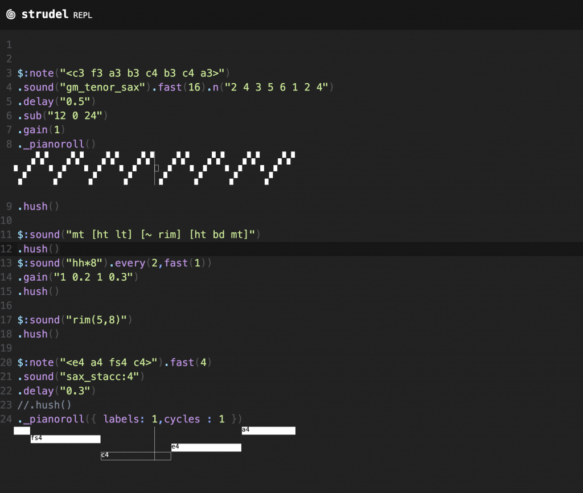Click the strudel REPL title text
The image size is (583, 493).
click(x=56, y=14)
